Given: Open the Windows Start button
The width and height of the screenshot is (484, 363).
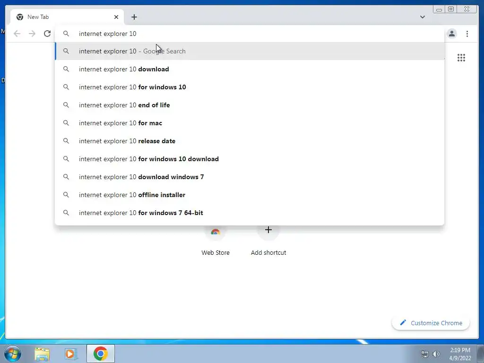Looking at the screenshot, I should coord(12,354).
